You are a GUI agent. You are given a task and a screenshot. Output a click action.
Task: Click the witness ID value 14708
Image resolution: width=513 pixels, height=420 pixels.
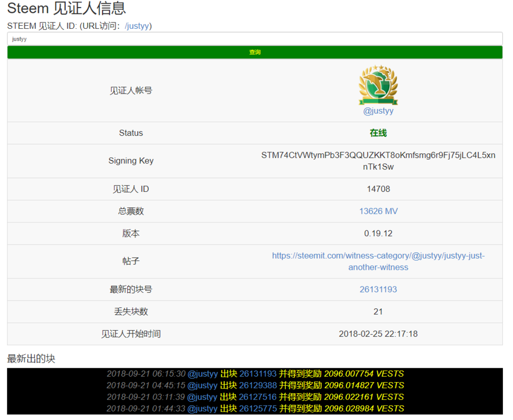click(x=378, y=189)
